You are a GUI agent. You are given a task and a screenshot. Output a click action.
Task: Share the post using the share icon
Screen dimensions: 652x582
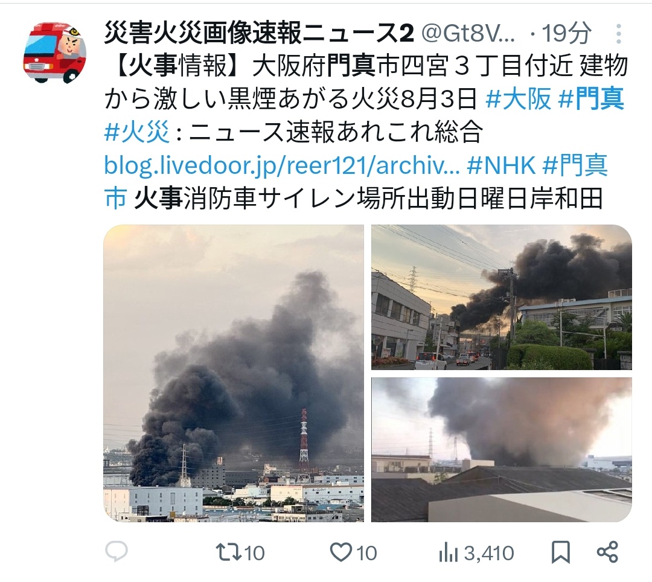click(x=607, y=552)
